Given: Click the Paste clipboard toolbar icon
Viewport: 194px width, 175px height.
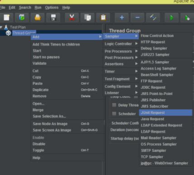Looking at the screenshot, I should [103, 18].
